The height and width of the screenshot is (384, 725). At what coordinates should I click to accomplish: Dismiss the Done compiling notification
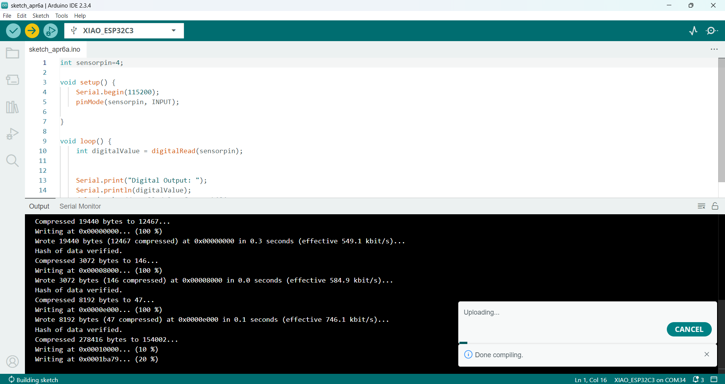pyautogui.click(x=707, y=354)
